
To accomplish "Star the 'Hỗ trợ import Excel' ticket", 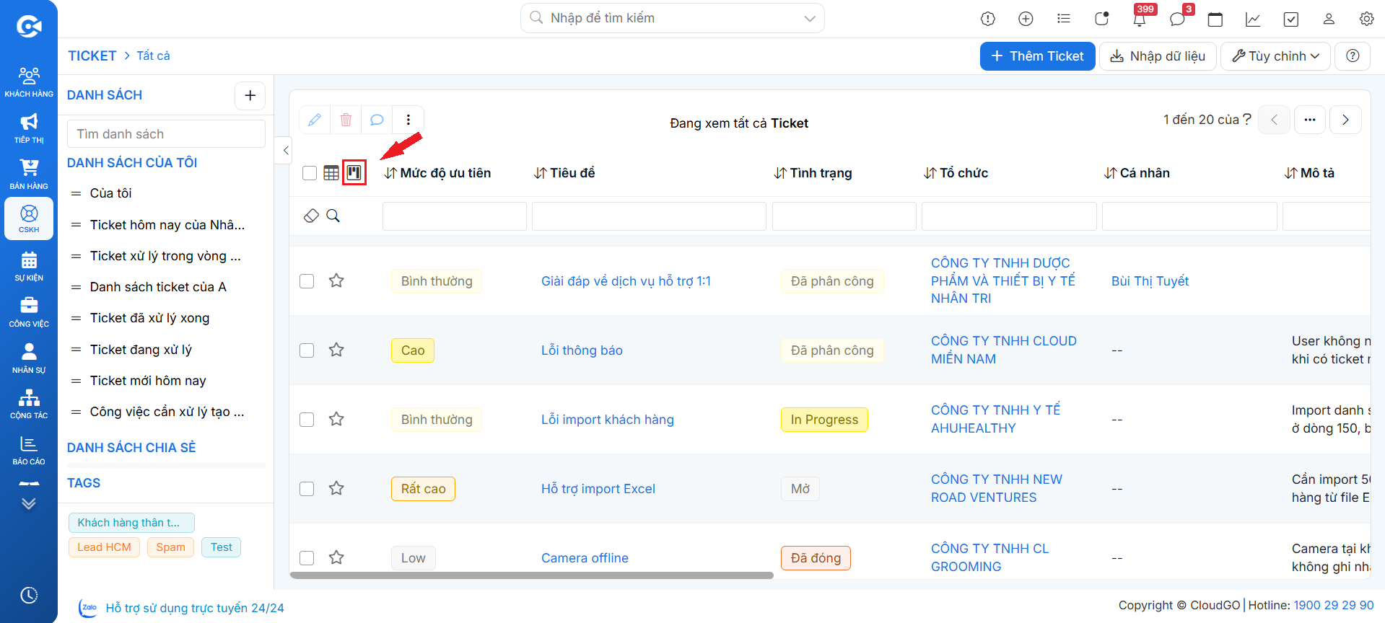I will pyautogui.click(x=336, y=488).
